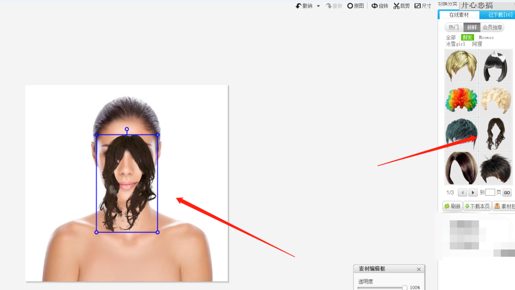Show the original image with 原图
Screen dimensions: 515x290
[x=355, y=6]
